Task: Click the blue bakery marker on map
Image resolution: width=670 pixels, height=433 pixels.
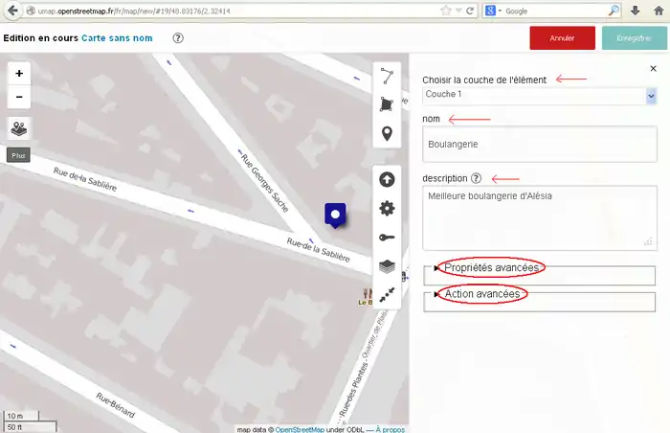Action: click(335, 215)
